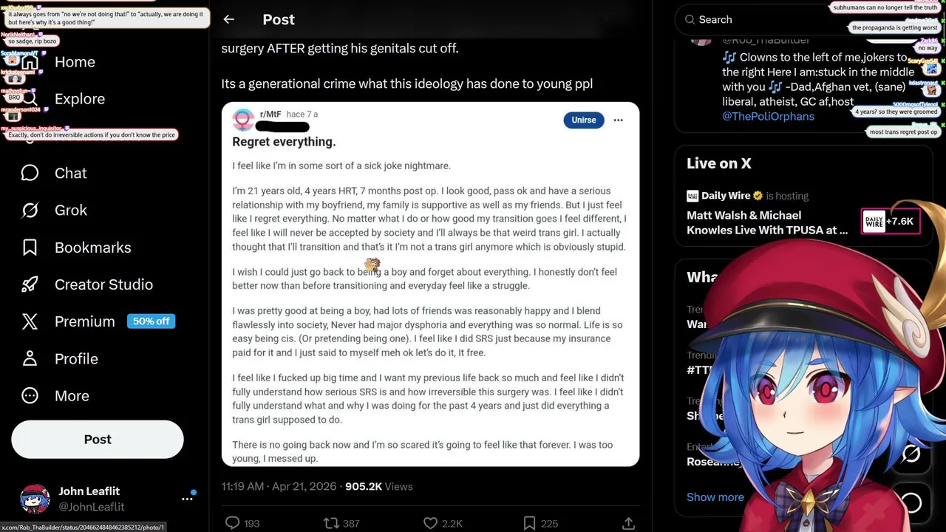Go to the Home menu item
The height and width of the screenshot is (532, 946).
58,62
